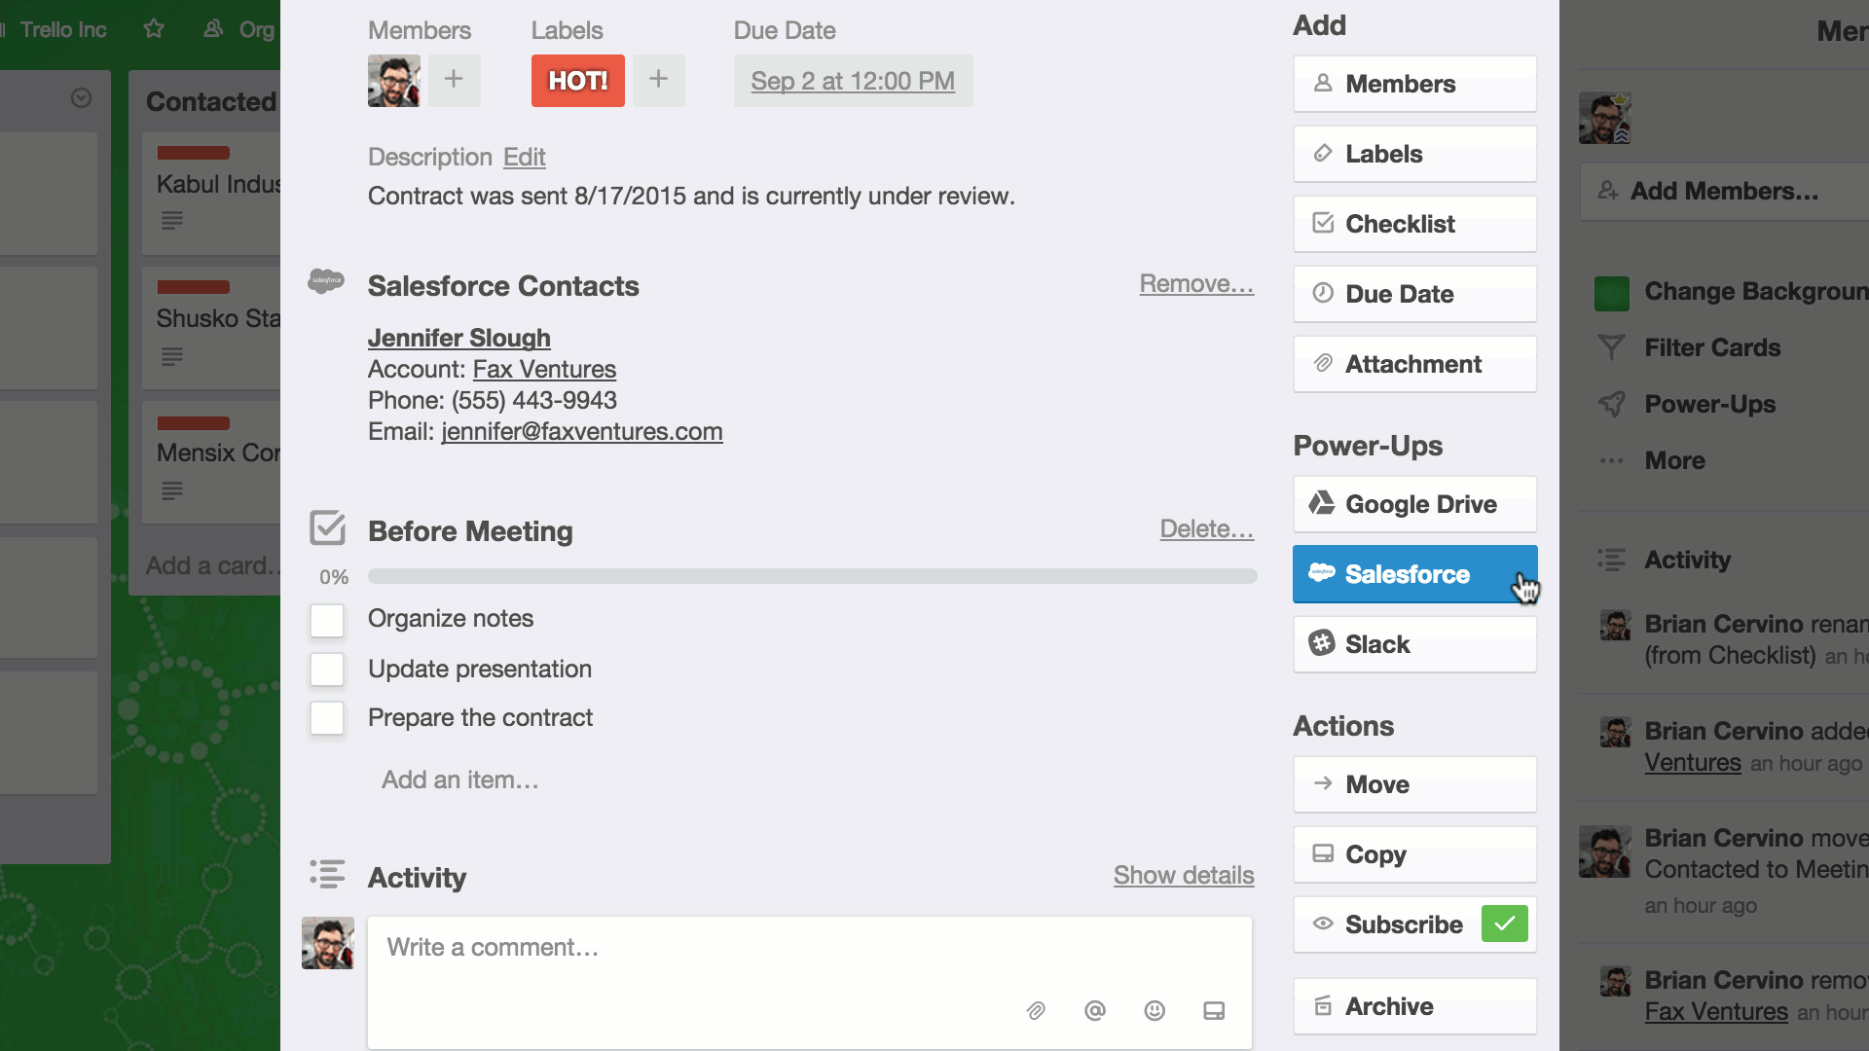Tick the Organize notes checkbox
The width and height of the screenshot is (1869, 1051).
click(x=327, y=620)
